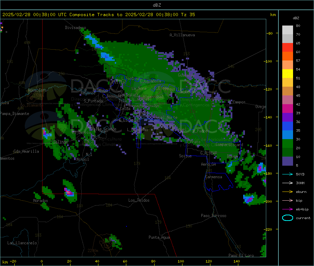Click the 'Cda_Amarilla' map label

26,151
